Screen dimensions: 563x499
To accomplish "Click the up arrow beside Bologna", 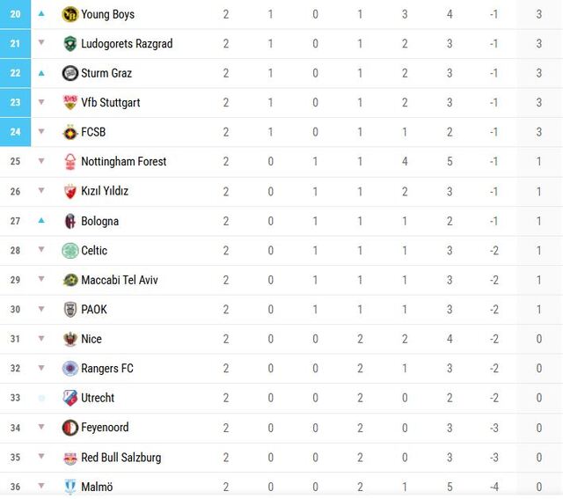I will click(x=41, y=221).
